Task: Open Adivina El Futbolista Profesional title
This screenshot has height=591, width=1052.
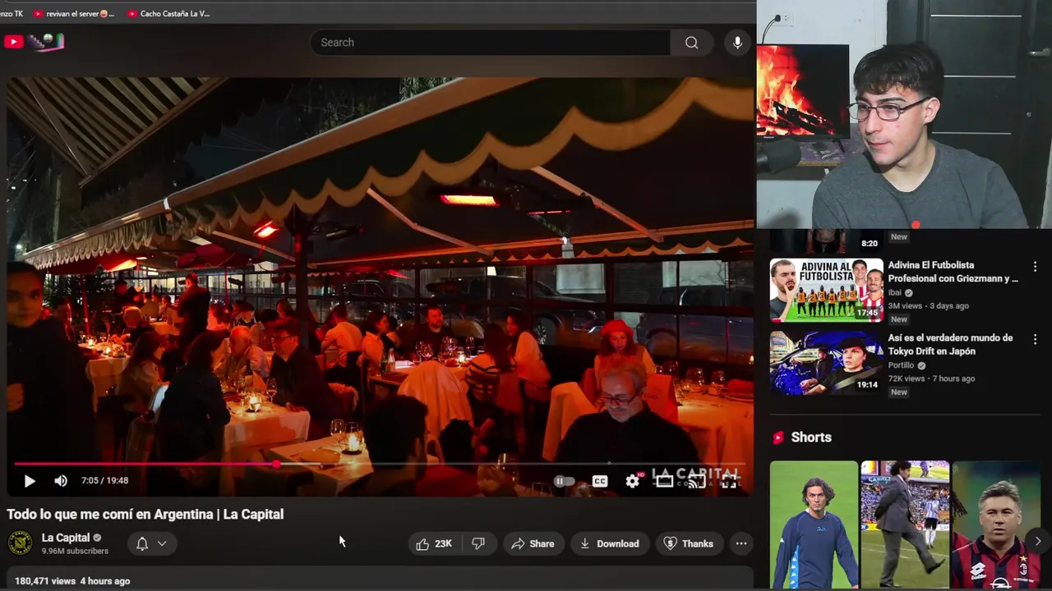Action: click(953, 272)
